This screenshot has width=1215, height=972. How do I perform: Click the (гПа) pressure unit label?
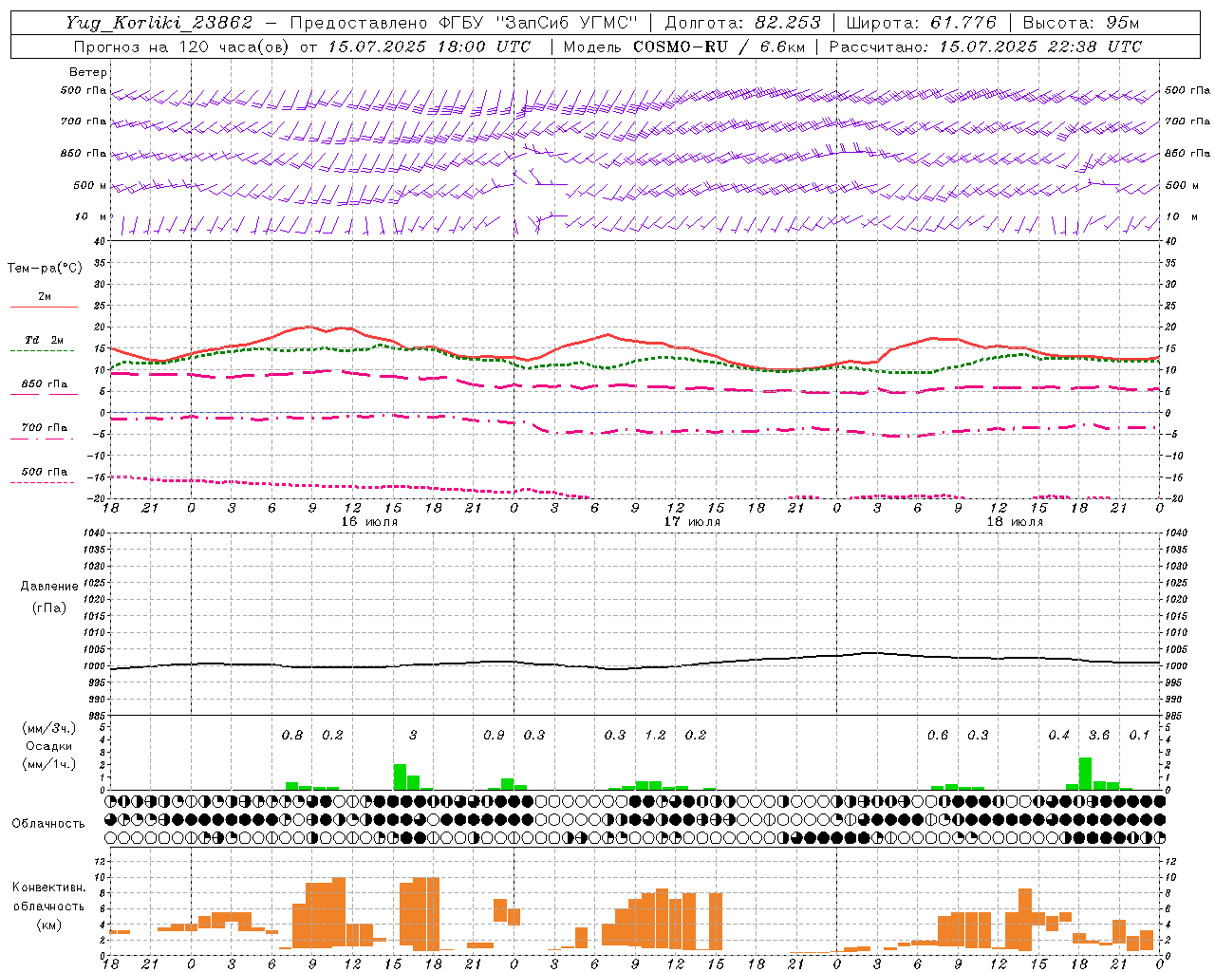pyautogui.click(x=49, y=607)
